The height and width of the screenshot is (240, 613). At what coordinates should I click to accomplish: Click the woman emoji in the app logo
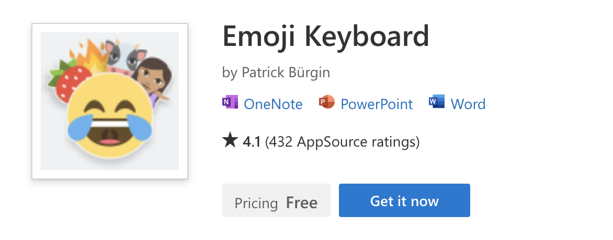[153, 78]
